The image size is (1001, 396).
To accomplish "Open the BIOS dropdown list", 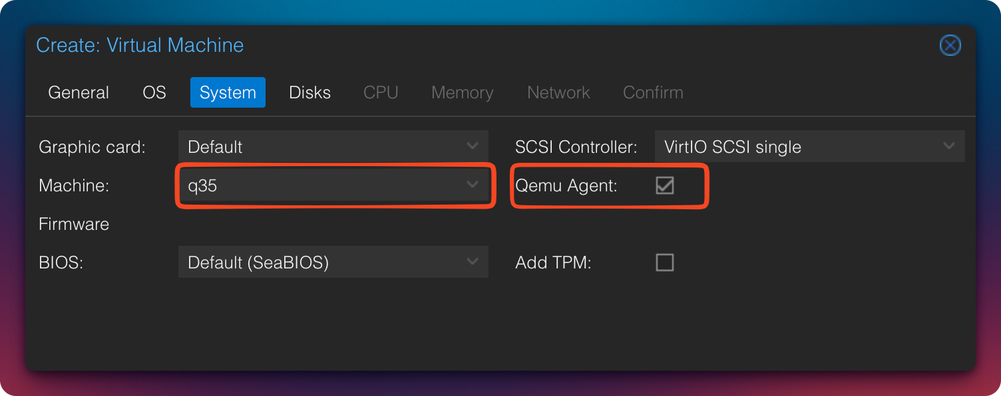I will (x=472, y=262).
